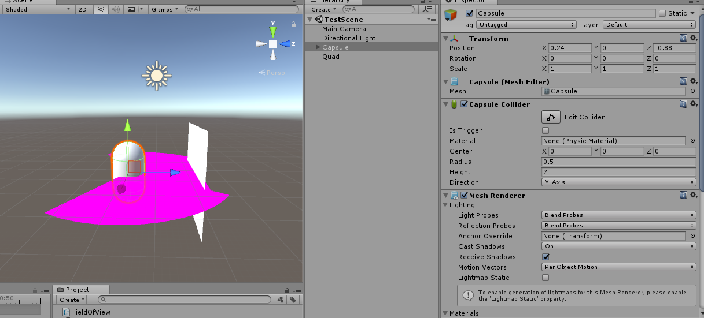Click the Capsule name field
This screenshot has width=704, height=318.
click(565, 13)
